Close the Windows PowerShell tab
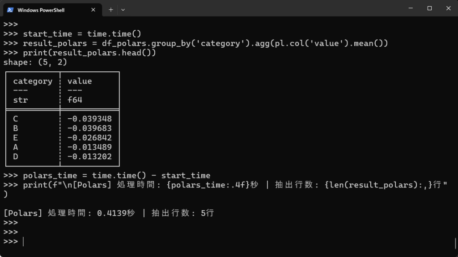The height and width of the screenshot is (257, 458). (x=93, y=9)
